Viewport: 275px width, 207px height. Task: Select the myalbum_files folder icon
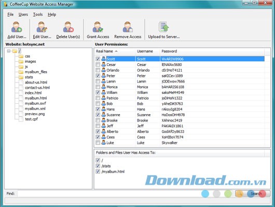point(21,72)
